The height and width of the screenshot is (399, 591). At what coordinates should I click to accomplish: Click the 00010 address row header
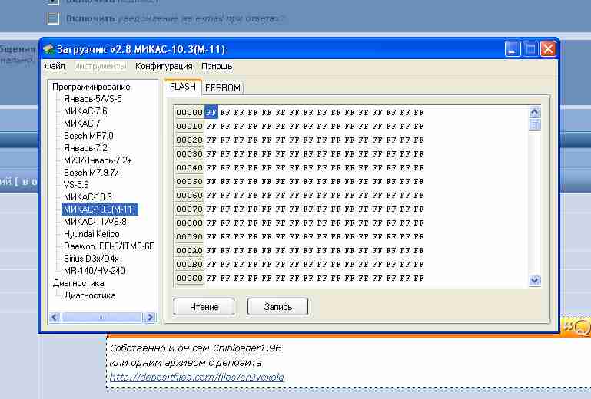point(189,126)
